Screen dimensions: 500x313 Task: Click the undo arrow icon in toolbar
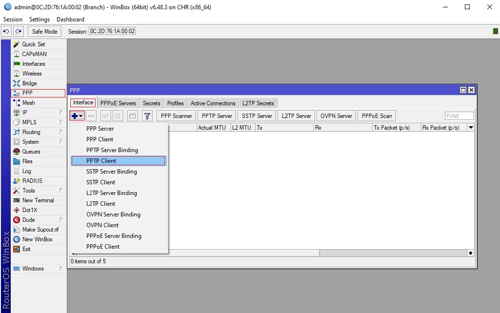6,31
